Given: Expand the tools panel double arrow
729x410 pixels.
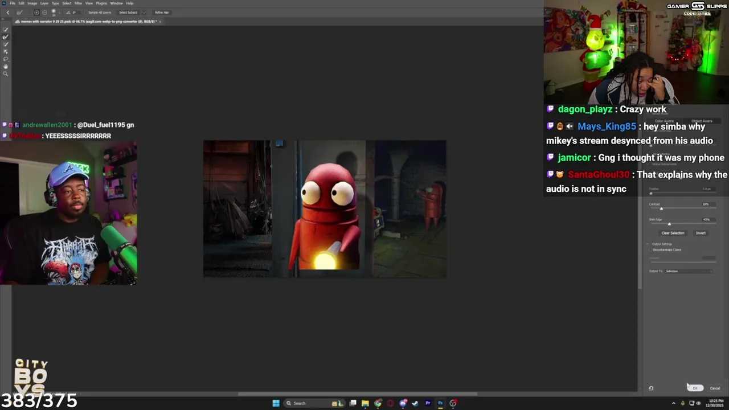Looking at the screenshot, I should (3, 19).
